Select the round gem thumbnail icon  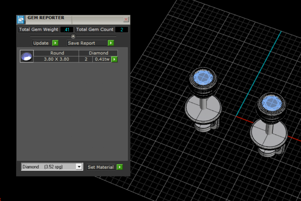tap(27, 56)
